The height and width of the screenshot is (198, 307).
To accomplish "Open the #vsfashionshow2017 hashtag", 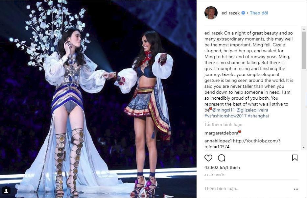I will point(225,116).
